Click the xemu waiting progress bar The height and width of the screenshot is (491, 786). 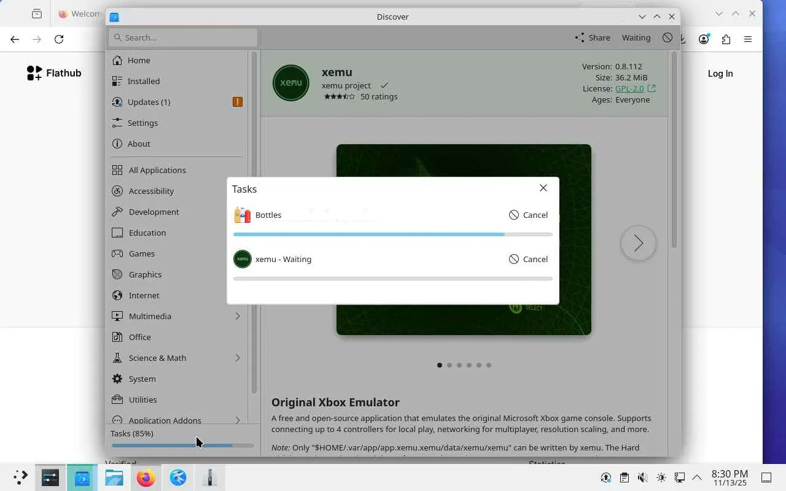click(x=393, y=279)
